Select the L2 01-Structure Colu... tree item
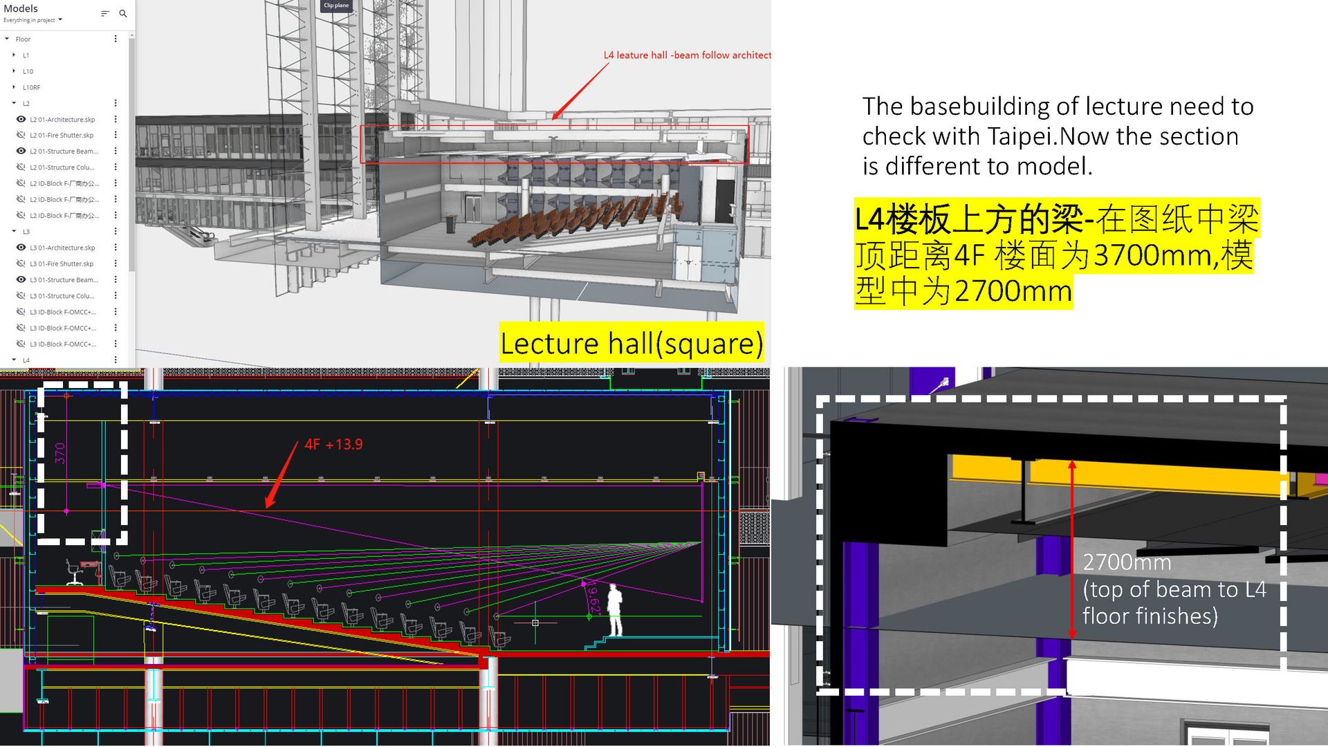This screenshot has height=747, width=1328. point(62,167)
